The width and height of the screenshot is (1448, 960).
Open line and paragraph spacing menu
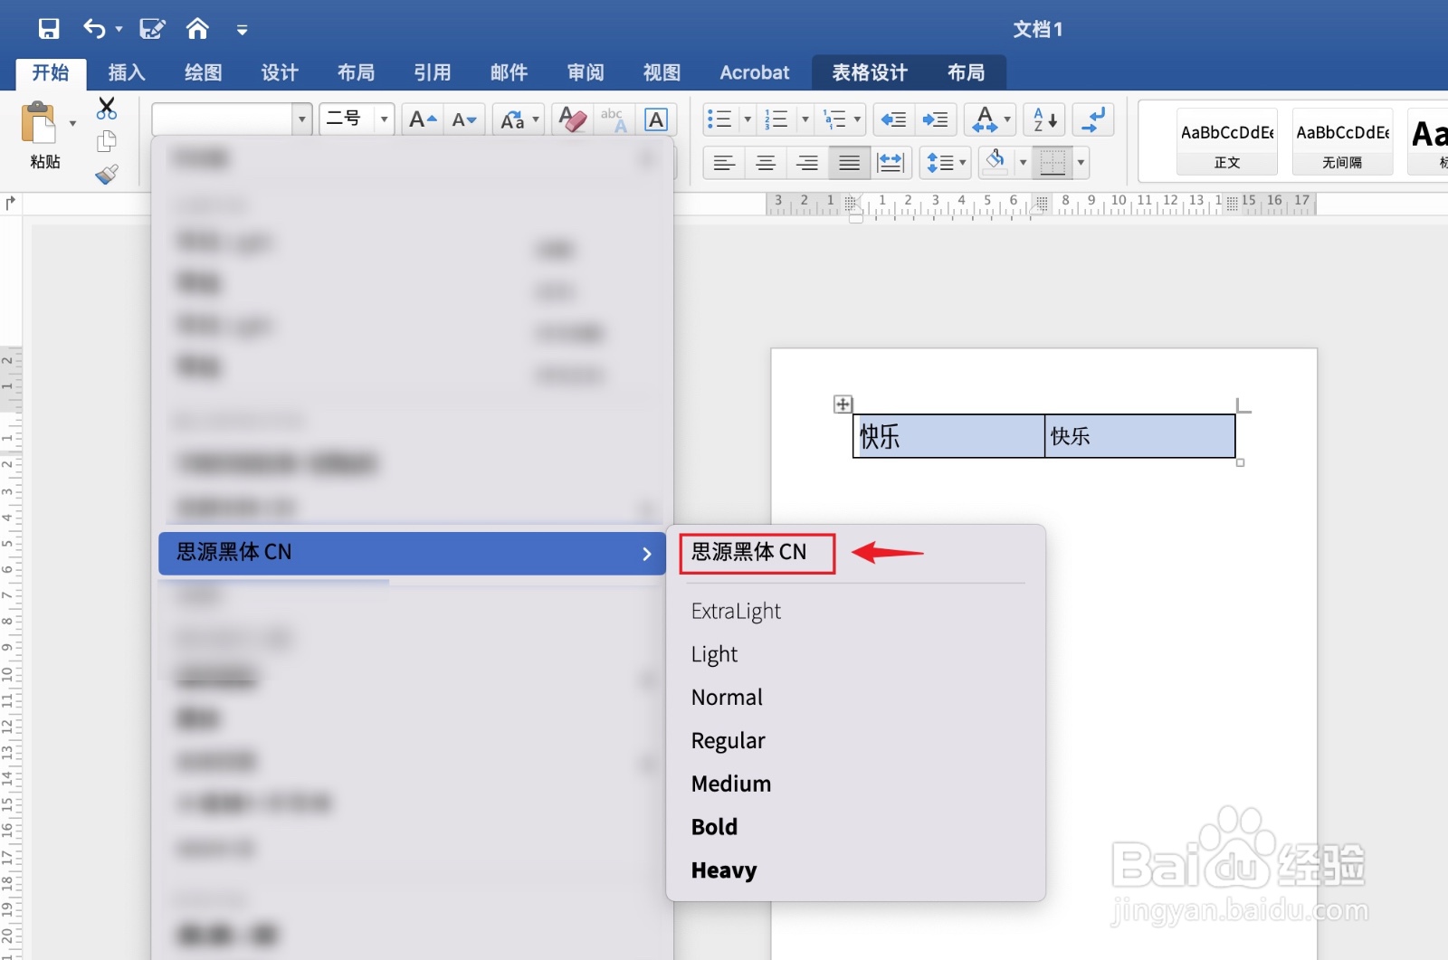tap(946, 163)
